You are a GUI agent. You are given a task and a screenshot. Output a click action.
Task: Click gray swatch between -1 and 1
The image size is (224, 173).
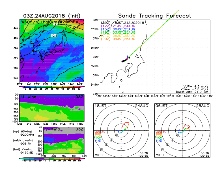[x=47, y=158]
